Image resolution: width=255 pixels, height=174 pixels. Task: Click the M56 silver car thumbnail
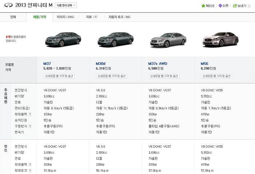click(220, 39)
